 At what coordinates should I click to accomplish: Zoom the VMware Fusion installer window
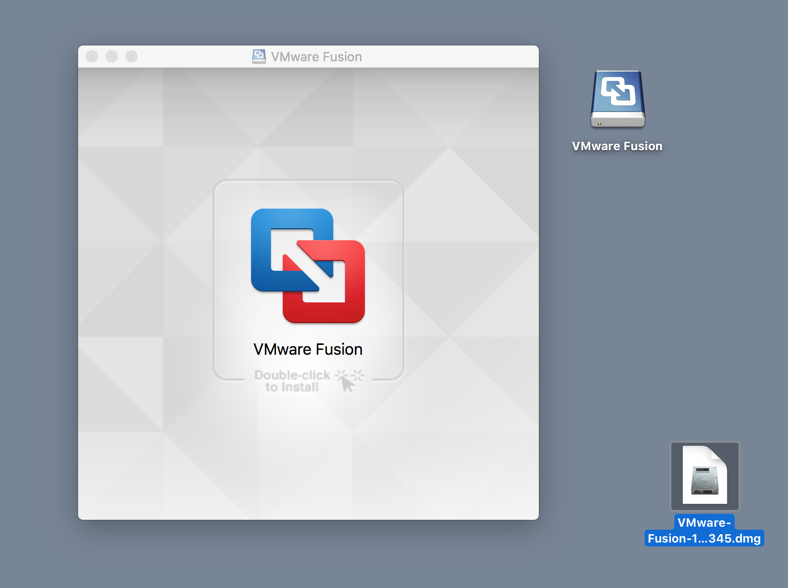tap(131, 56)
